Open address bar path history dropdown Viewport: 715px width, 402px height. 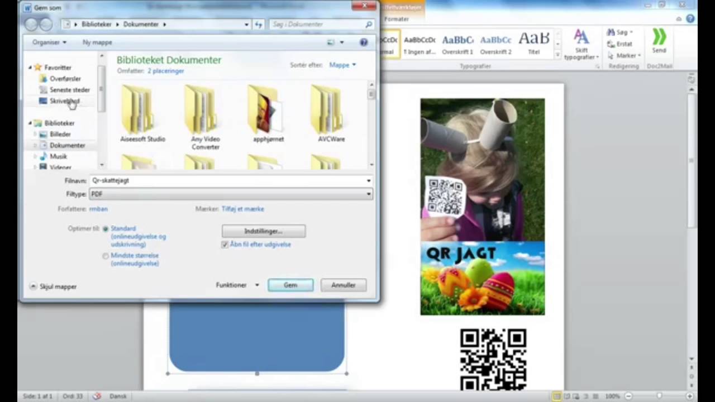coord(246,25)
